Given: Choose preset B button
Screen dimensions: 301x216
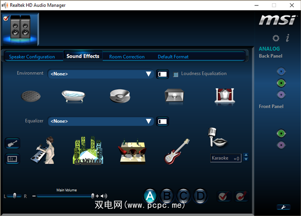Looking at the screenshot, I should [167, 196].
